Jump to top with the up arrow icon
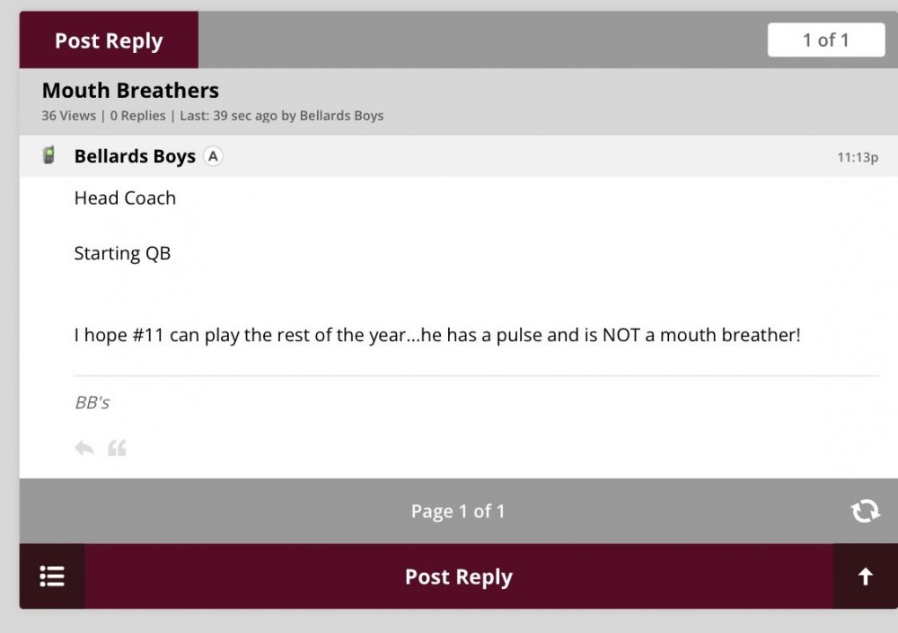The image size is (898, 633). pos(865,576)
